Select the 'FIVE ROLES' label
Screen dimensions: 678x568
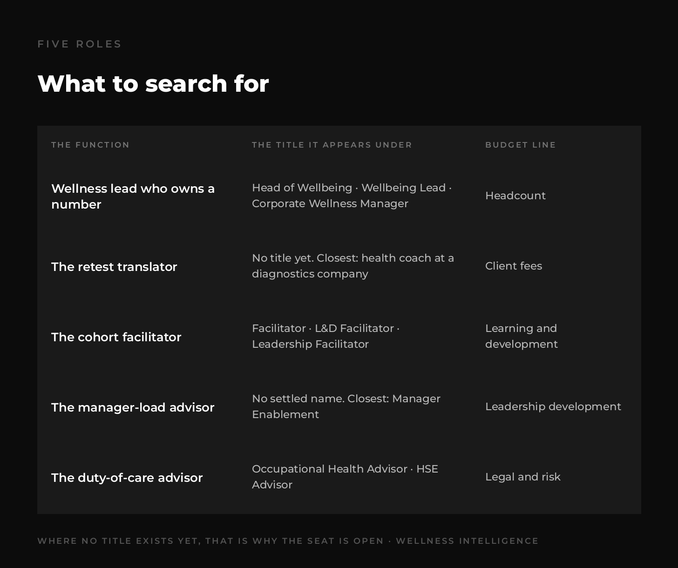tap(79, 44)
